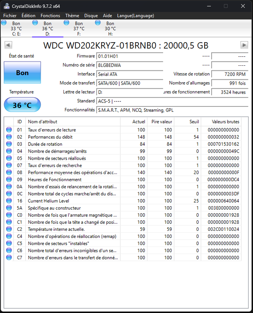Select "Performances du débit" attribute name

point(50,137)
